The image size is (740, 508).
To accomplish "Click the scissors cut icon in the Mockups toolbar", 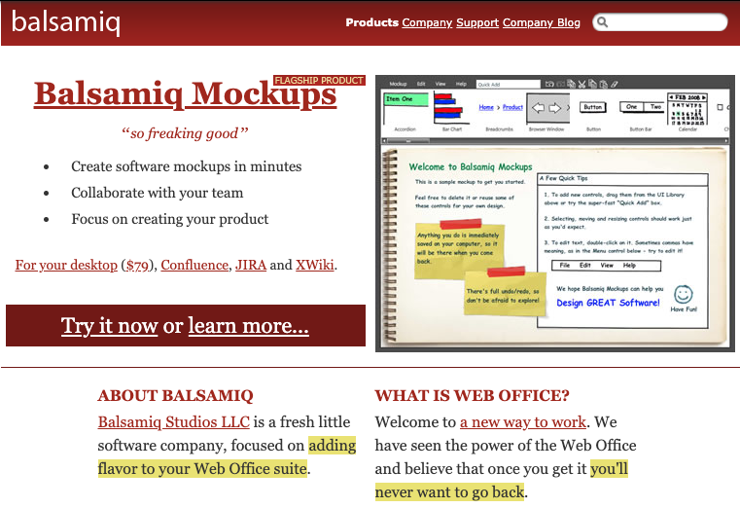I will (x=581, y=84).
